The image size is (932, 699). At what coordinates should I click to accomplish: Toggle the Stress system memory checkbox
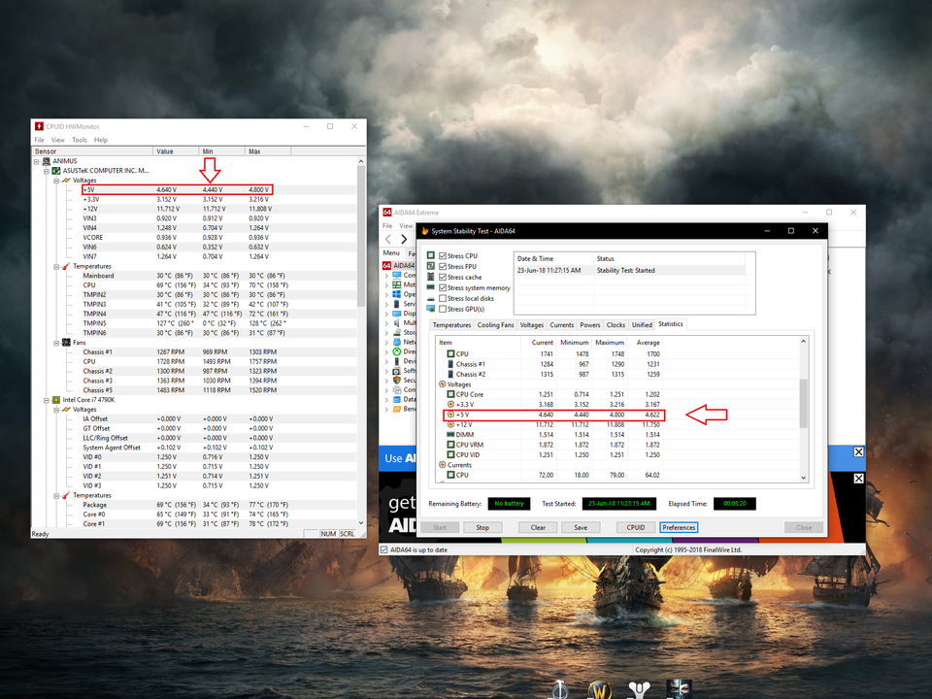coord(443,287)
